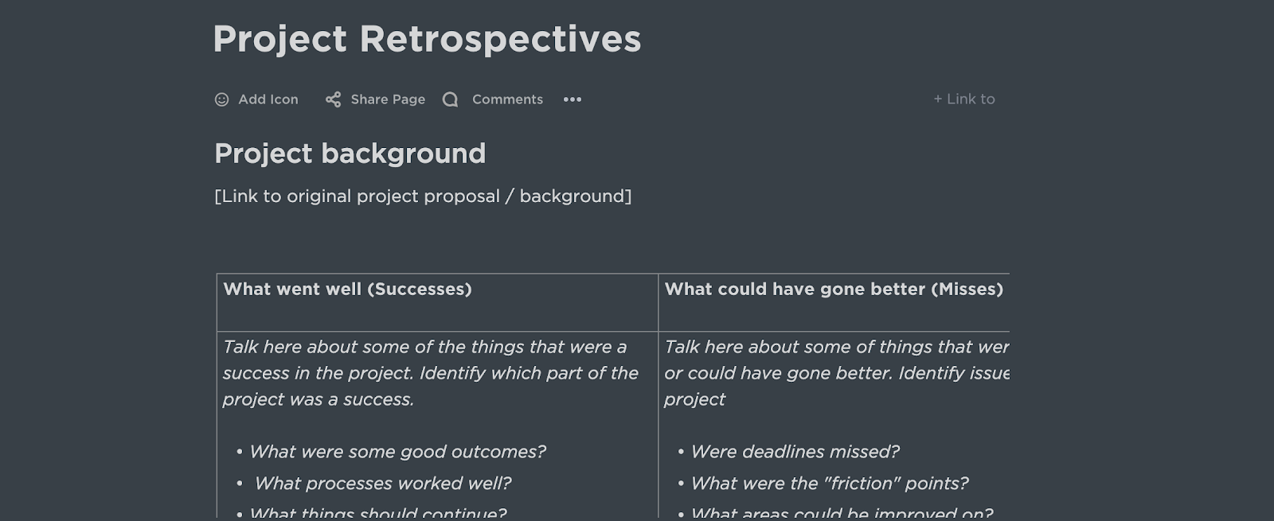Select the "Project background" heading
1274x521 pixels.
point(350,154)
